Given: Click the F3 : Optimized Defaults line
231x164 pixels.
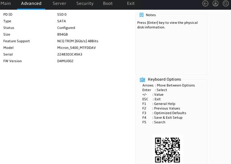Looking at the screenshot, I should [x=164, y=113].
